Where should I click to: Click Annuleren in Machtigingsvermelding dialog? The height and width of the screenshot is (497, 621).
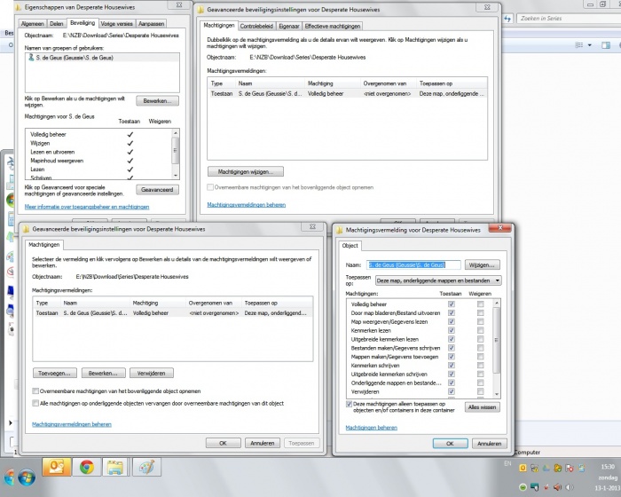coord(489,443)
